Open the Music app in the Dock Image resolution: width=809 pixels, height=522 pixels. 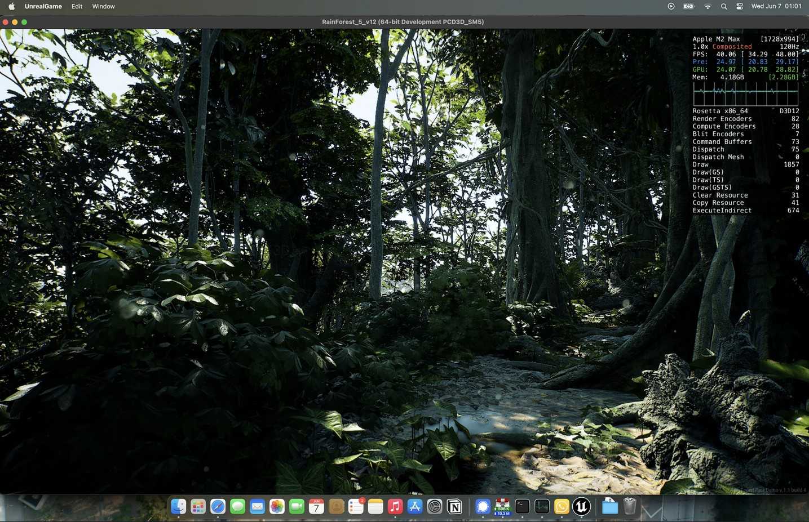(395, 507)
